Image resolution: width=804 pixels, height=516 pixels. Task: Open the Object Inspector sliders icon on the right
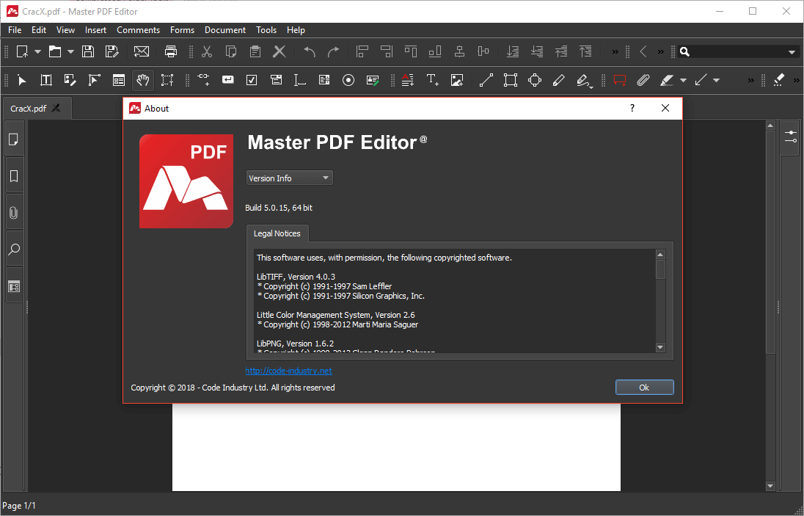tap(791, 137)
